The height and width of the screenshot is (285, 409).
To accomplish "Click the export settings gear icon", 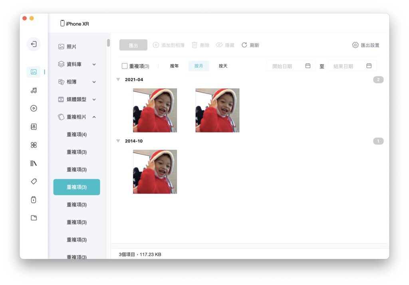I will pos(355,45).
